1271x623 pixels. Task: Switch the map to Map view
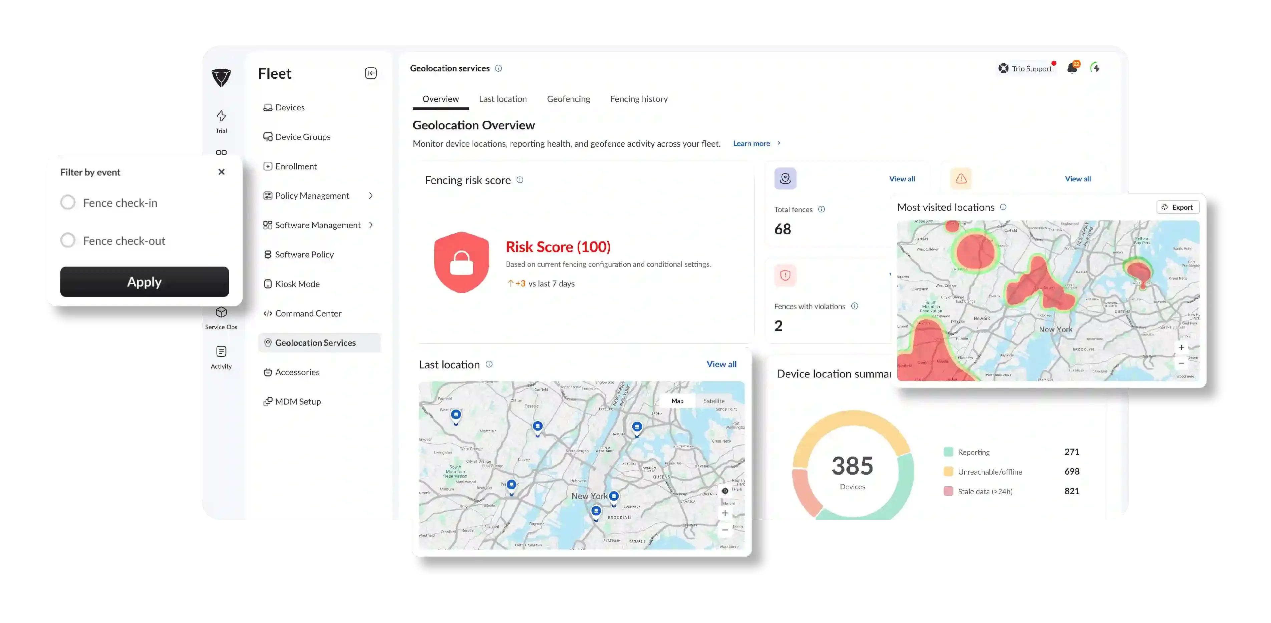[x=677, y=401]
